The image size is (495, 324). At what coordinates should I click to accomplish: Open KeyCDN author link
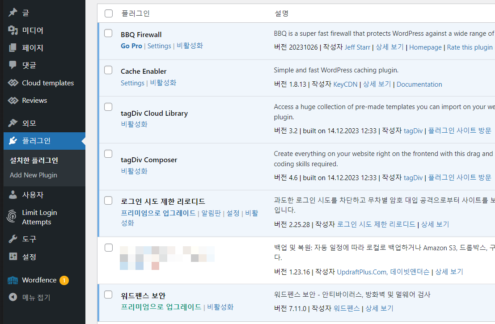(345, 84)
